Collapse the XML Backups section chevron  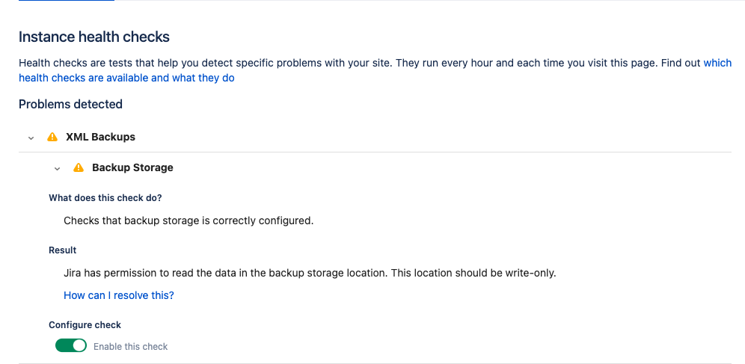click(x=31, y=138)
